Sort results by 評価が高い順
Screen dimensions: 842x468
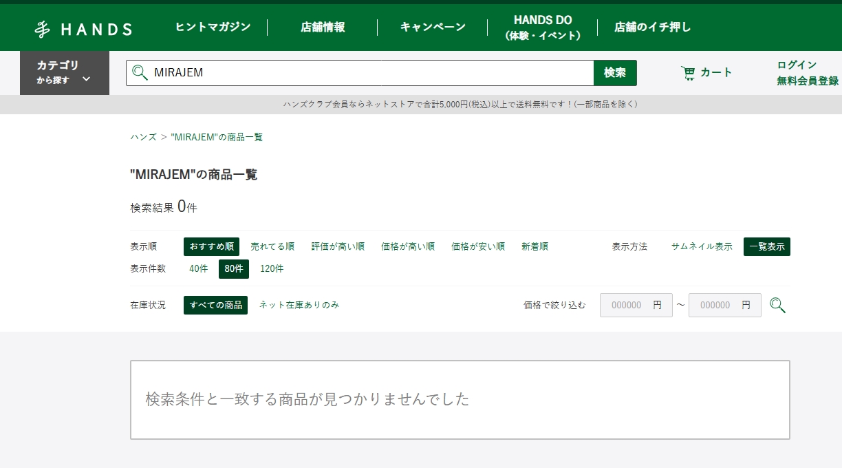tap(338, 246)
